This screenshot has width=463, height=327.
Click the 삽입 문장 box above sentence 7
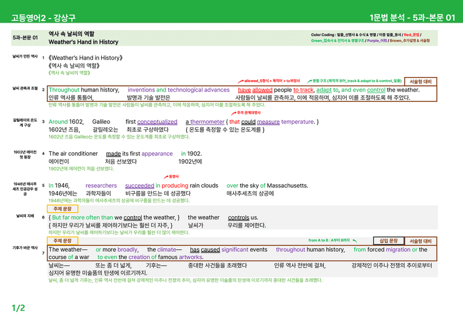pos(389,241)
